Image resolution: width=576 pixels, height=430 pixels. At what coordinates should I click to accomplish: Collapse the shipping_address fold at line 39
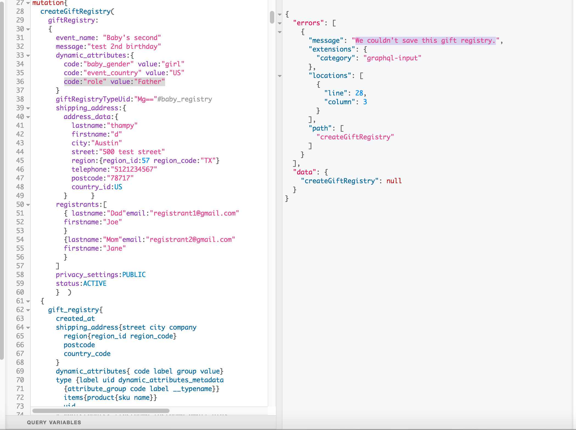coord(27,108)
